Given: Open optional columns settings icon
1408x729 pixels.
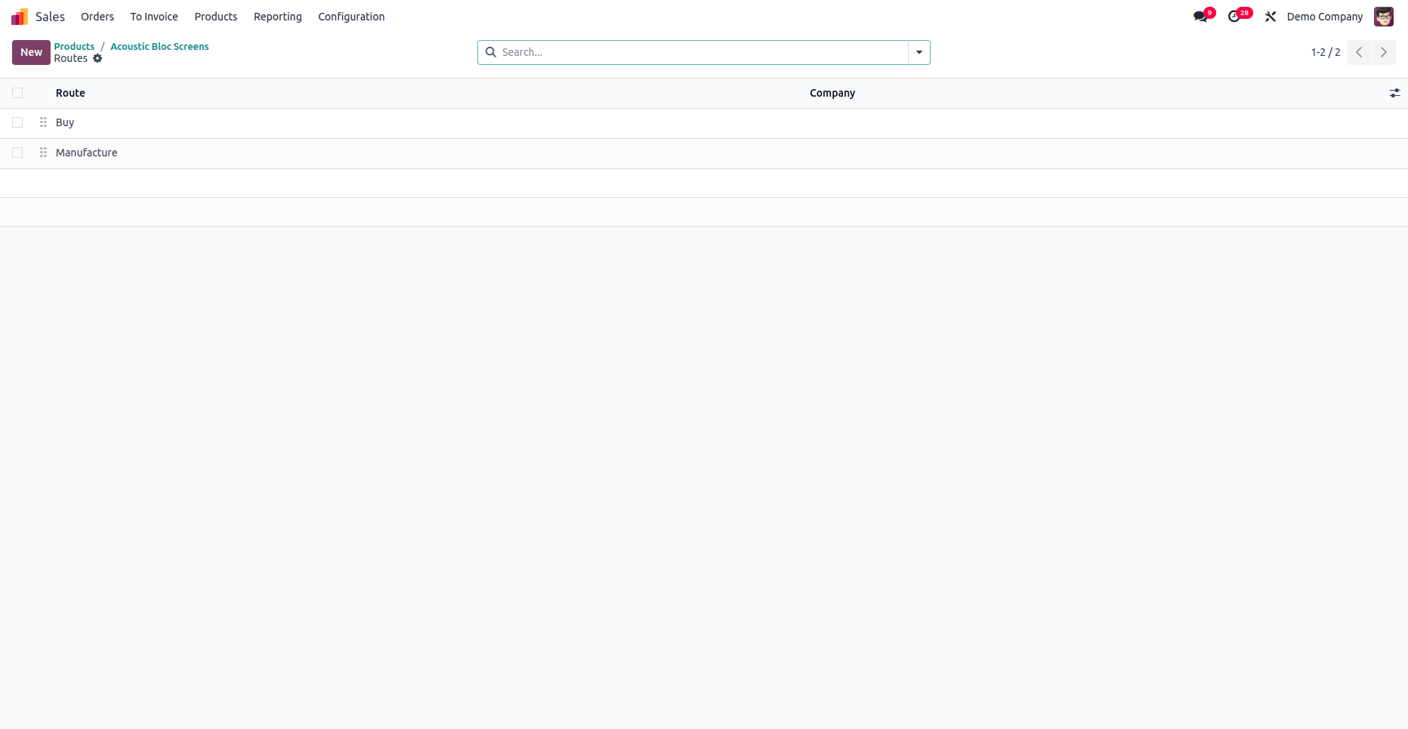Looking at the screenshot, I should 1394,93.
